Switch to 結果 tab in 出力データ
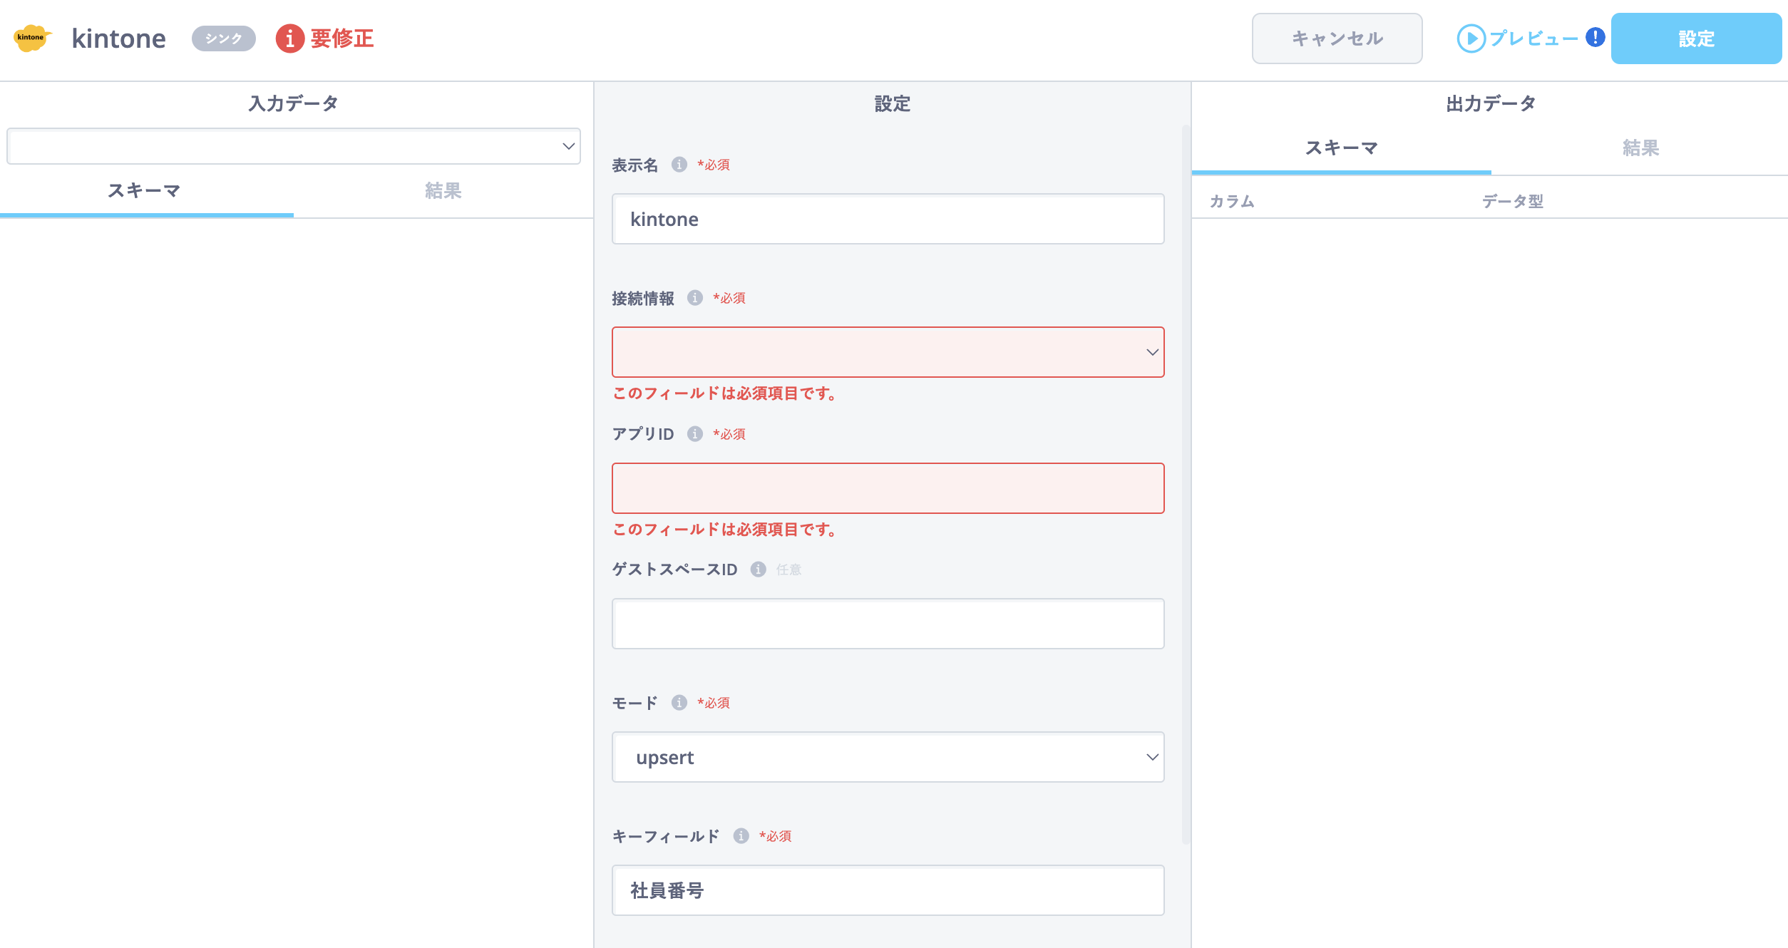 coord(1640,148)
